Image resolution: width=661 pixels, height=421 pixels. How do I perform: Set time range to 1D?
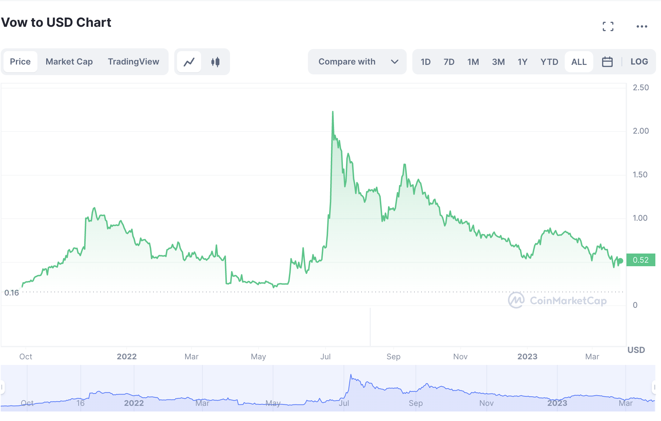(426, 62)
